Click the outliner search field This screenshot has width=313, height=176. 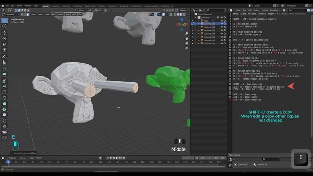(215, 10)
